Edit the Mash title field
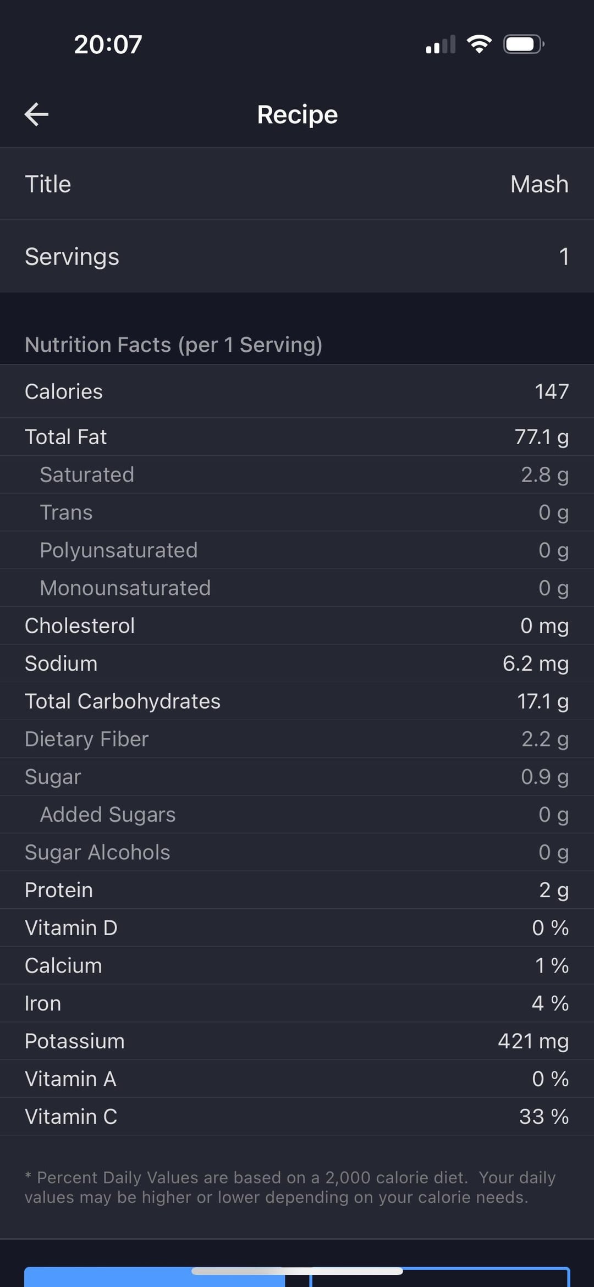Viewport: 594px width, 1287px height. point(297,184)
